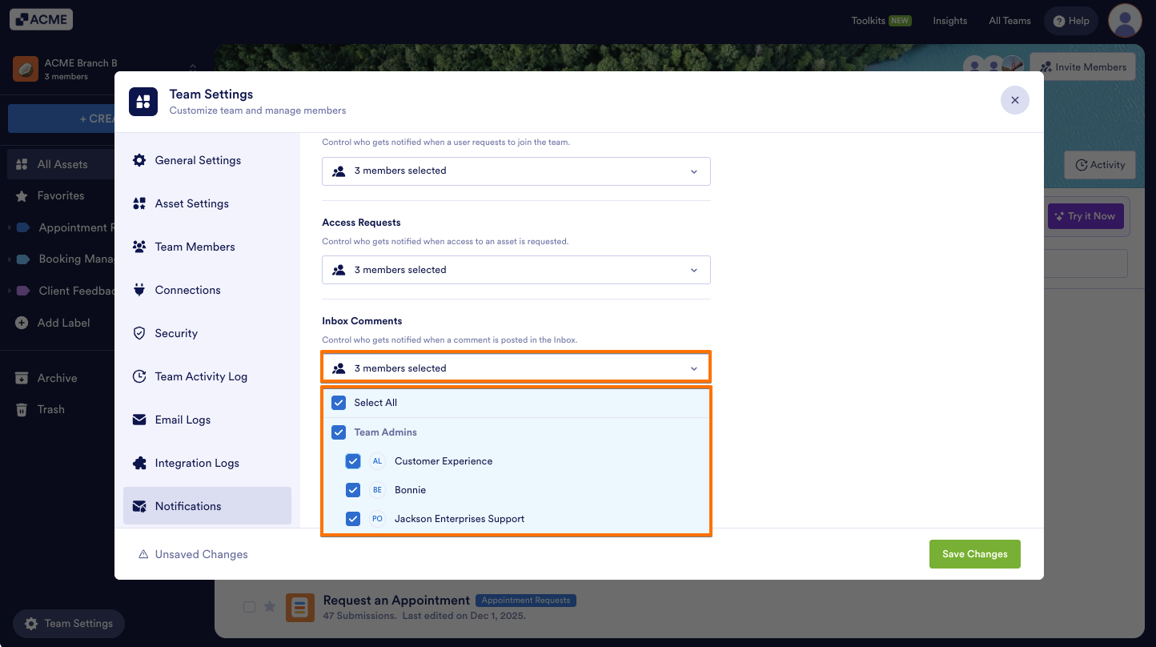Toggle the Team Admins checkbox
This screenshot has height=647, width=1156.
point(339,432)
